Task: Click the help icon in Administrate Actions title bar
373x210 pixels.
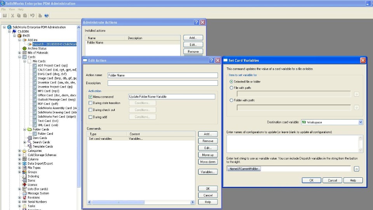Action: [x=196, y=23]
